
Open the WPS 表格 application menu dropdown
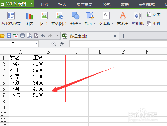[x=32, y=4]
